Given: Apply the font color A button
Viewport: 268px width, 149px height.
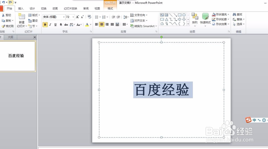Looking at the screenshot, I should click(x=87, y=24).
